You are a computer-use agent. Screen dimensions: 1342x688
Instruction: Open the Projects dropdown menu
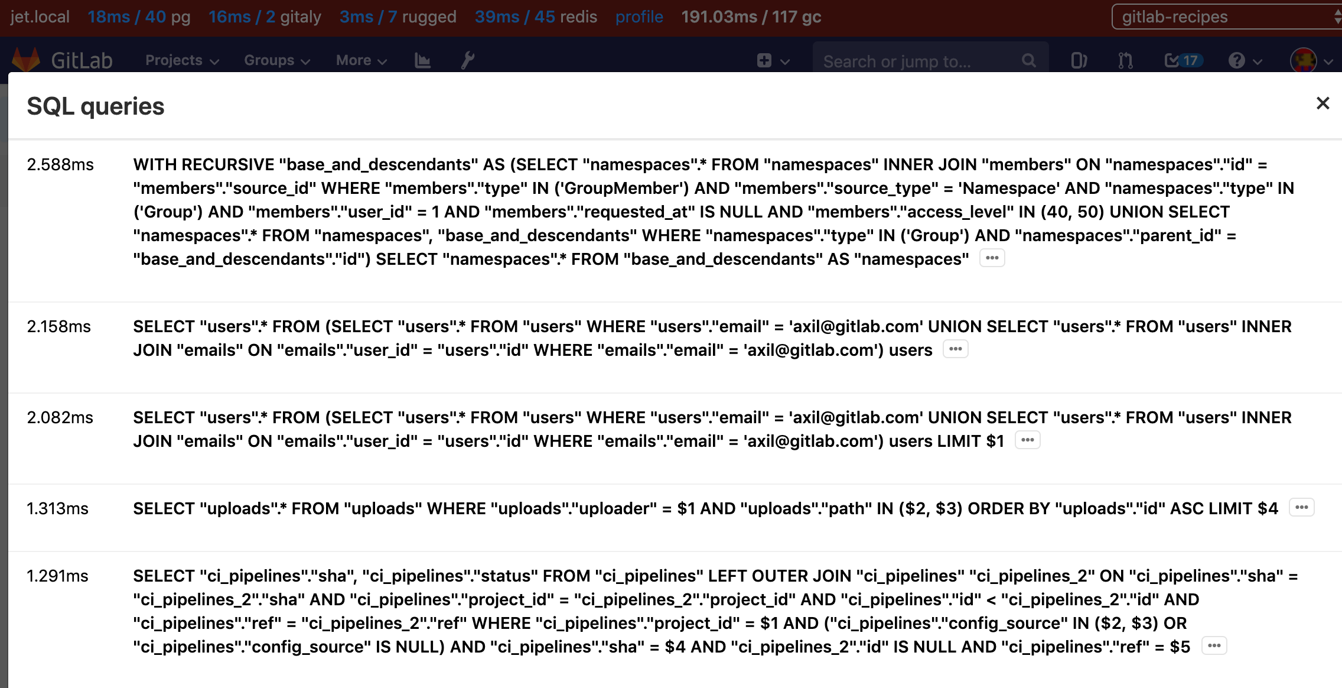[179, 60]
